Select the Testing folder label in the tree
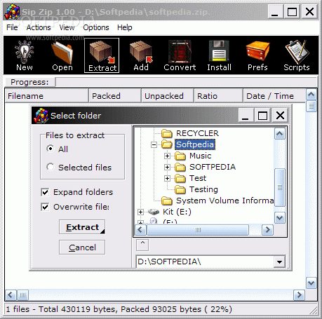This screenshot has width=322, height=319. pos(203,189)
